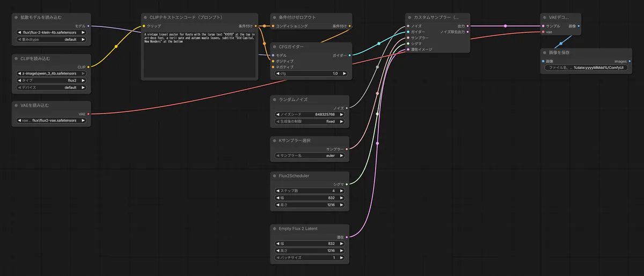Click the images output port on 画像を保存
This screenshot has width=644, height=276.
click(x=630, y=61)
